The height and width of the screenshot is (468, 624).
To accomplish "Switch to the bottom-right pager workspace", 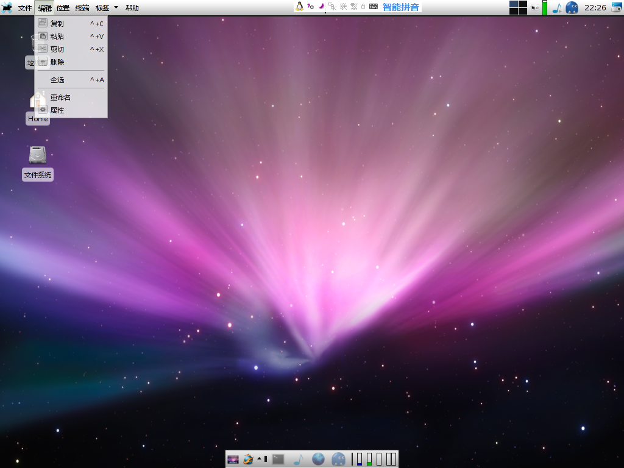I will pos(523,11).
